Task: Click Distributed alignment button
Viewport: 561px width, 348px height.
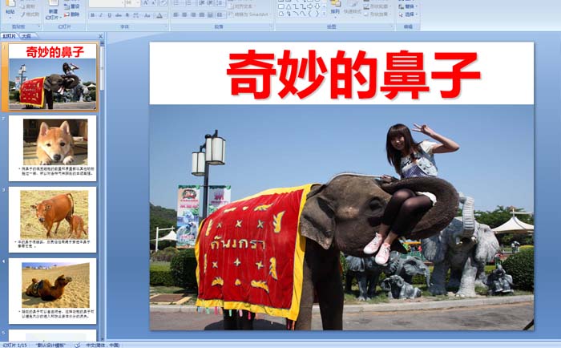Action: [x=210, y=15]
